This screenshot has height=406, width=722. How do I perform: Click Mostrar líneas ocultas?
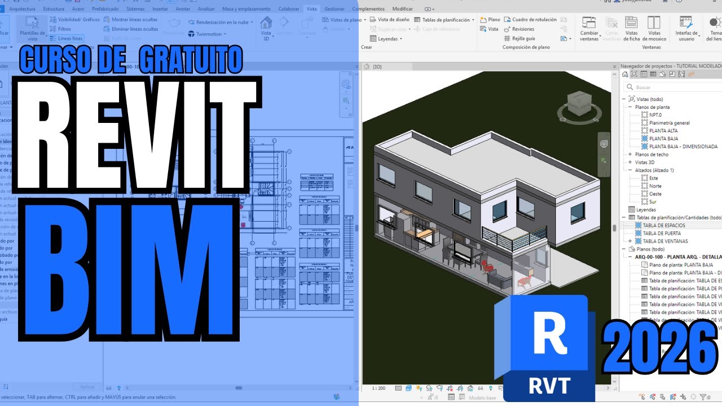tap(131, 20)
